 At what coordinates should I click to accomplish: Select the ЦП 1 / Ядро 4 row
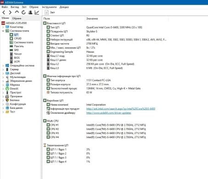[106, 162]
